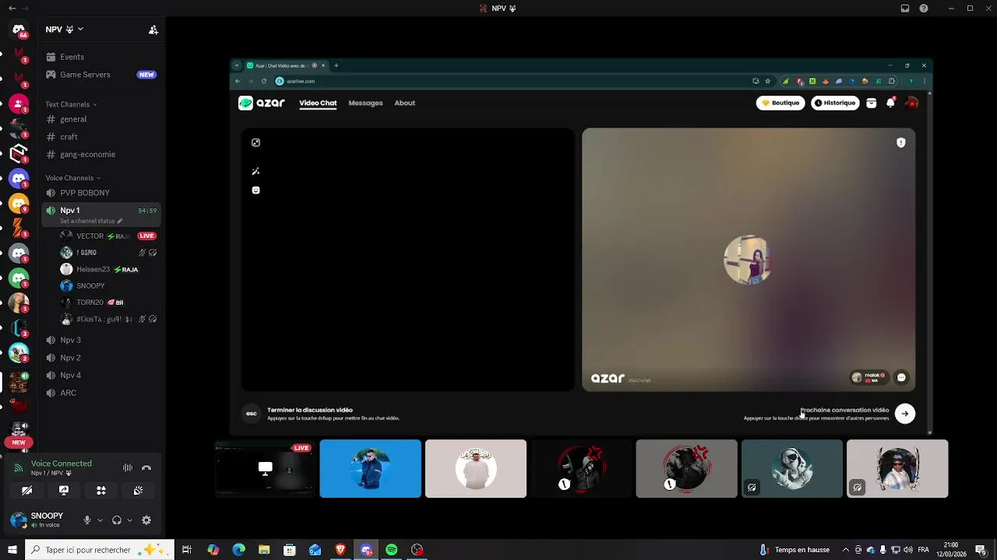Viewport: 997px width, 560px height.
Task: Start an activity from voice panel
Action: pyautogui.click(x=101, y=491)
